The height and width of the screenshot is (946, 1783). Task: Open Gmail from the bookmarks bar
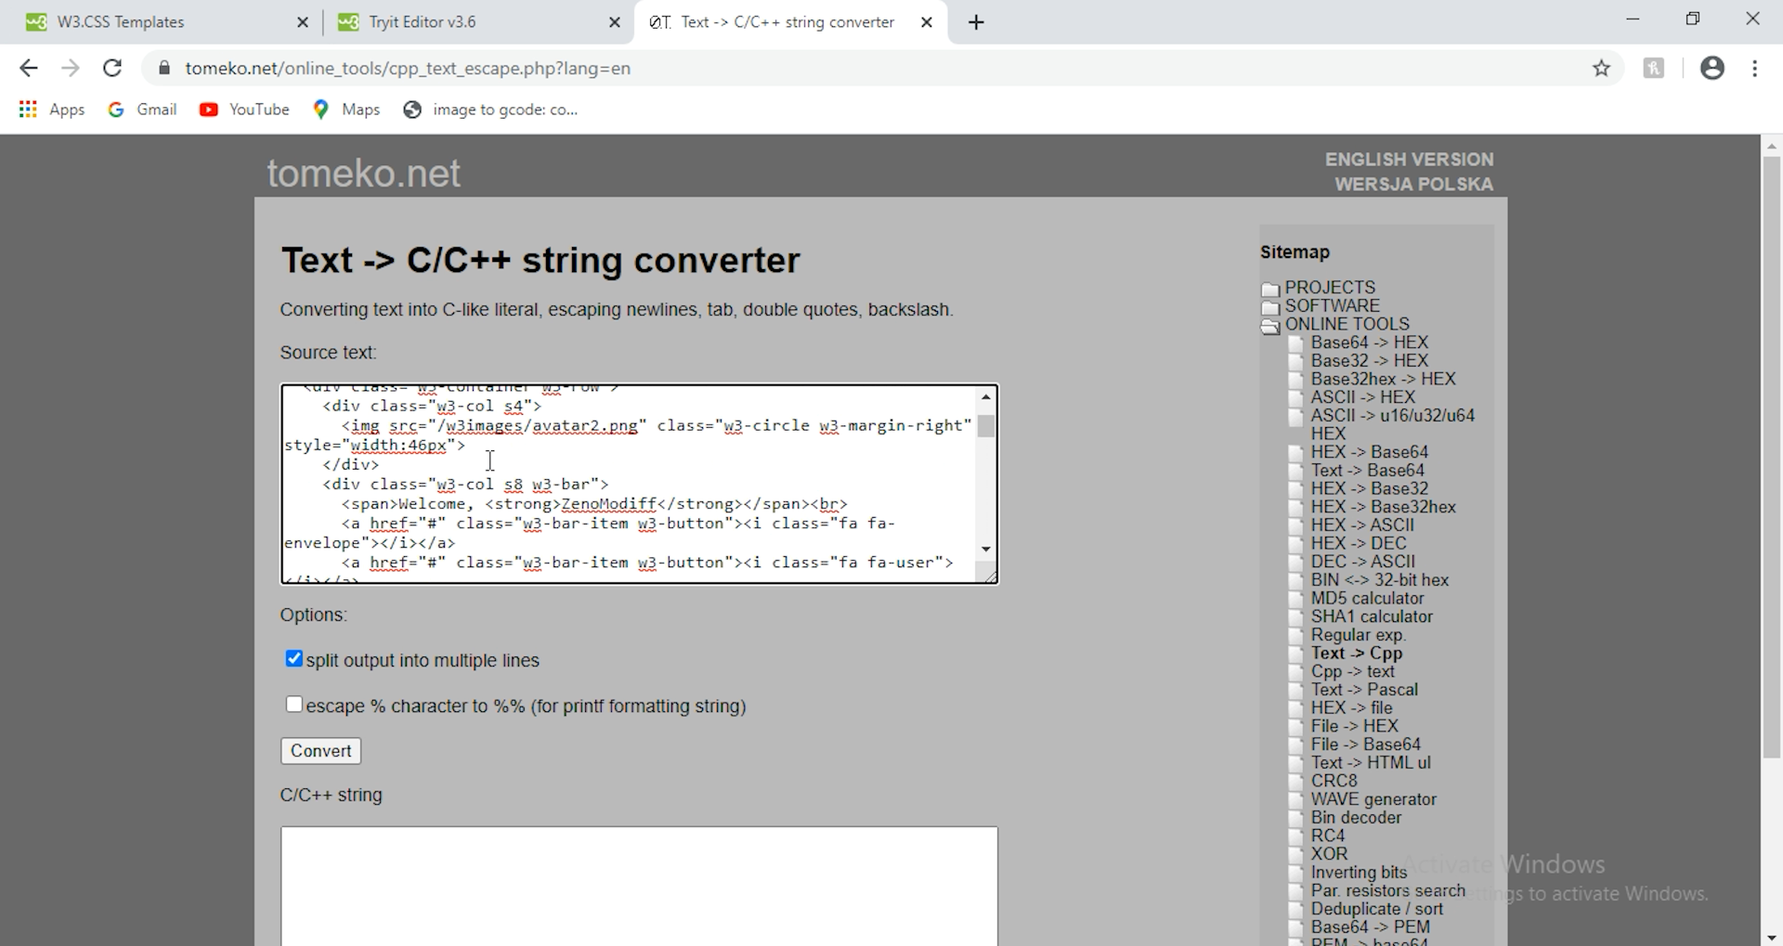pos(142,110)
